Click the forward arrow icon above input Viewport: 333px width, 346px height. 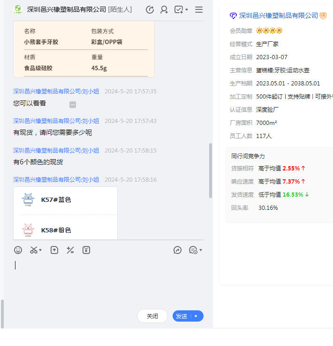coord(177,250)
